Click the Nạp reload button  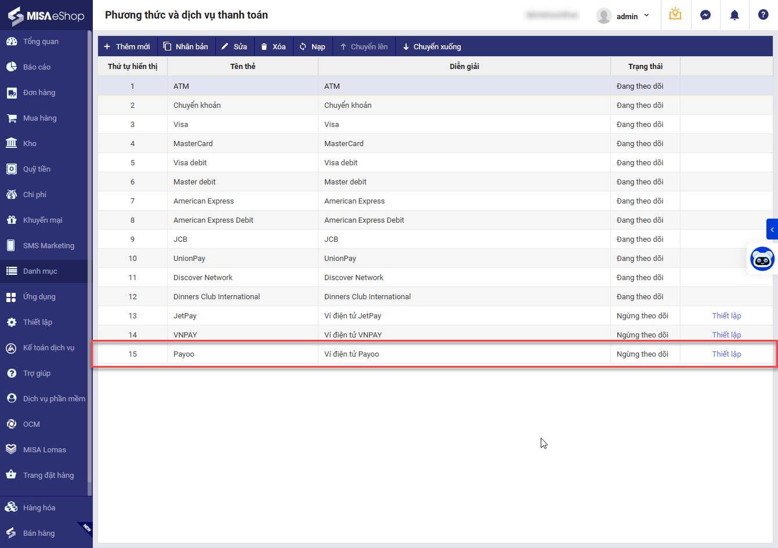(312, 46)
